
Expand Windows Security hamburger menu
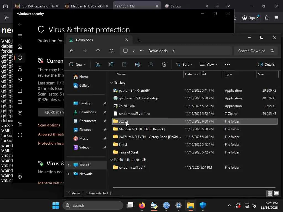point(20,36)
